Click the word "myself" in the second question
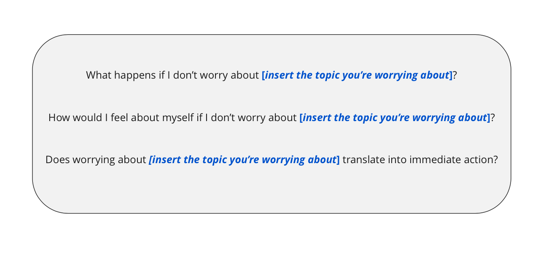The width and height of the screenshot is (543, 259). tap(178, 118)
